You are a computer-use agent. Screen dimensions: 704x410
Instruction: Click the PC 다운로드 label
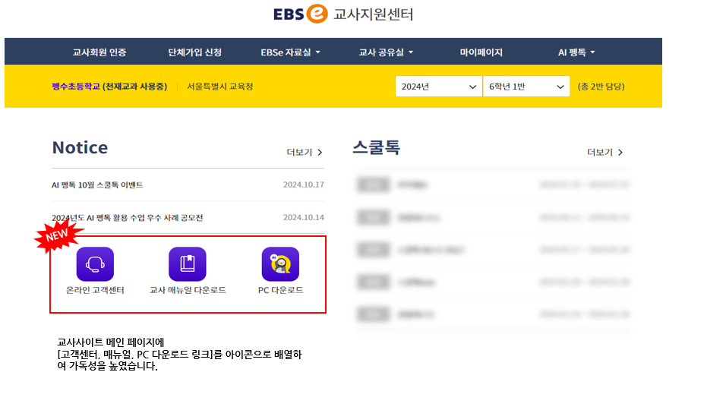pos(280,290)
